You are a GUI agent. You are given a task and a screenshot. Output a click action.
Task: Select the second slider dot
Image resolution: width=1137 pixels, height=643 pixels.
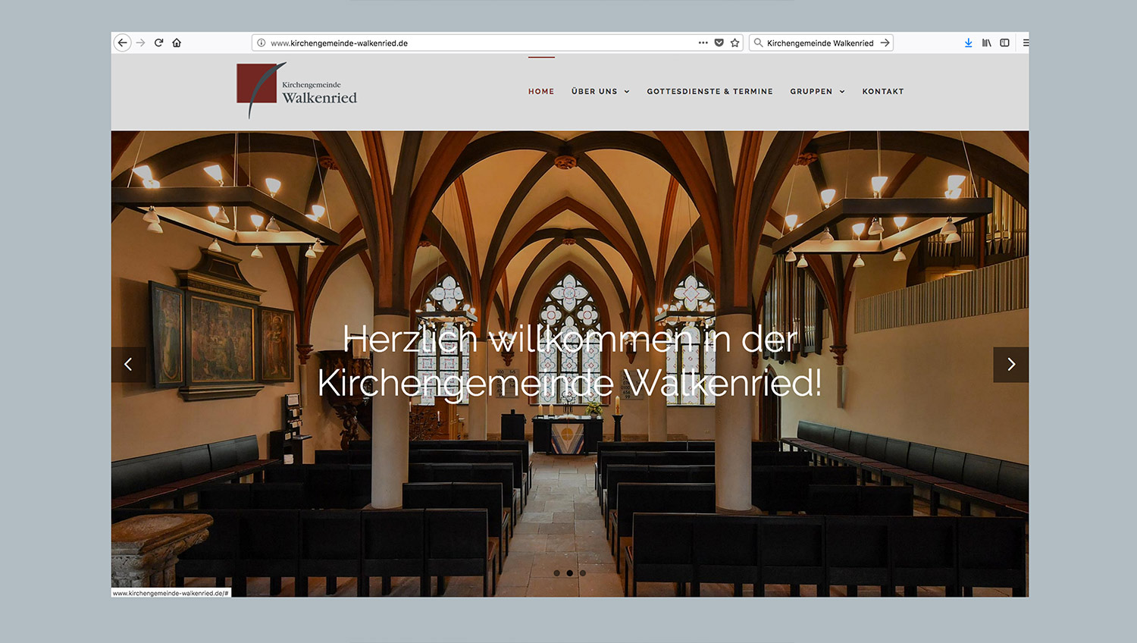pyautogui.click(x=570, y=573)
